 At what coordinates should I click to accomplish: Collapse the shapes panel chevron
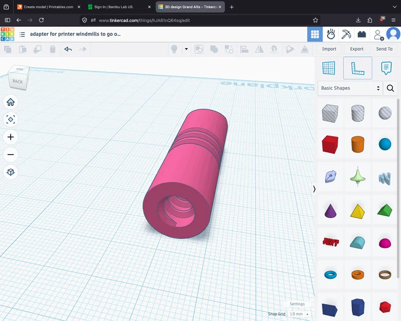click(x=314, y=189)
